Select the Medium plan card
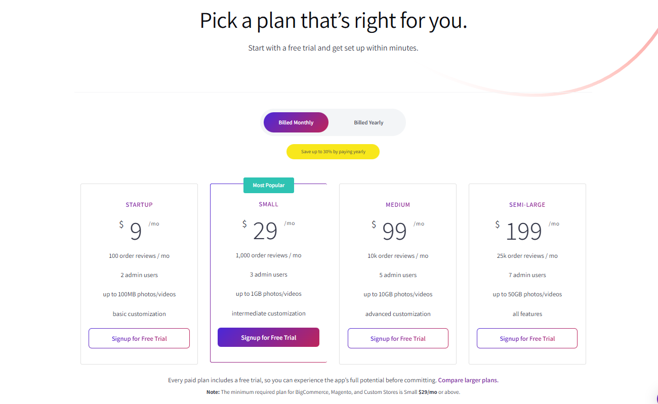Image resolution: width=658 pixels, height=404 pixels. pos(398,273)
